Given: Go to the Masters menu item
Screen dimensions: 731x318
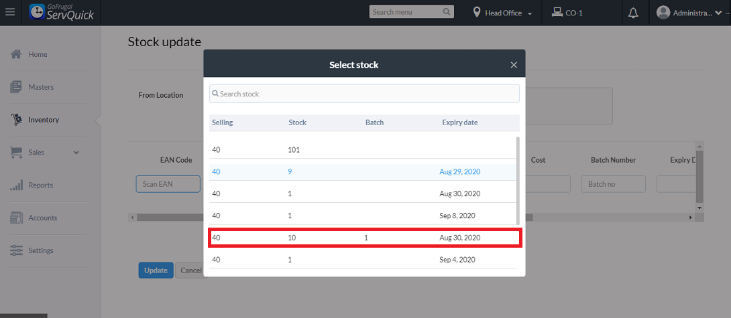Looking at the screenshot, I should point(41,87).
